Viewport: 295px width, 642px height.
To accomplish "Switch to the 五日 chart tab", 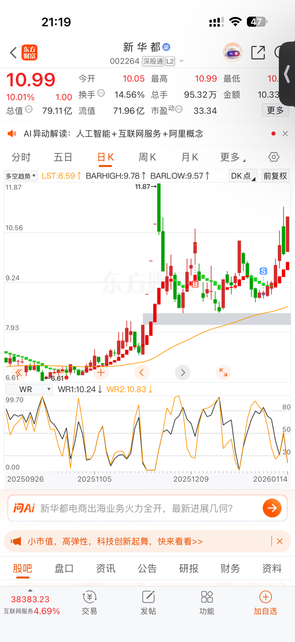I will (63, 157).
